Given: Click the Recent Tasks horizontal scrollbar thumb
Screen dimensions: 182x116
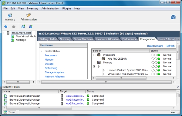Looking at the screenshot, I should coord(39,108).
